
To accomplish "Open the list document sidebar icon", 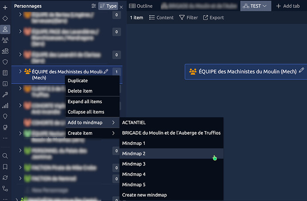I will pos(5,73).
